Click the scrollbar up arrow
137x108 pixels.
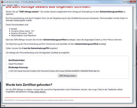tap(135, 8)
